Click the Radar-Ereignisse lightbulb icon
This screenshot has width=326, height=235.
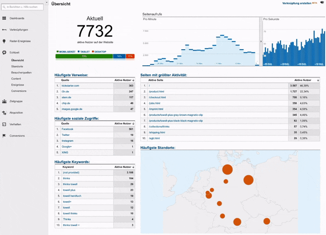tap(4, 41)
